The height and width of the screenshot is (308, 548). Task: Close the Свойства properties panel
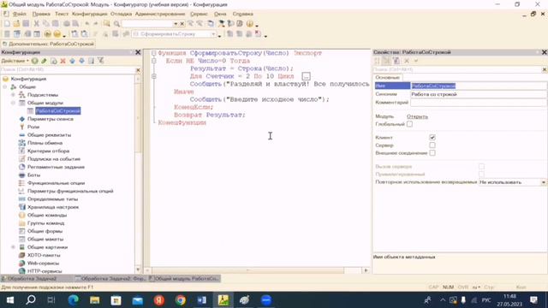pos(545,52)
